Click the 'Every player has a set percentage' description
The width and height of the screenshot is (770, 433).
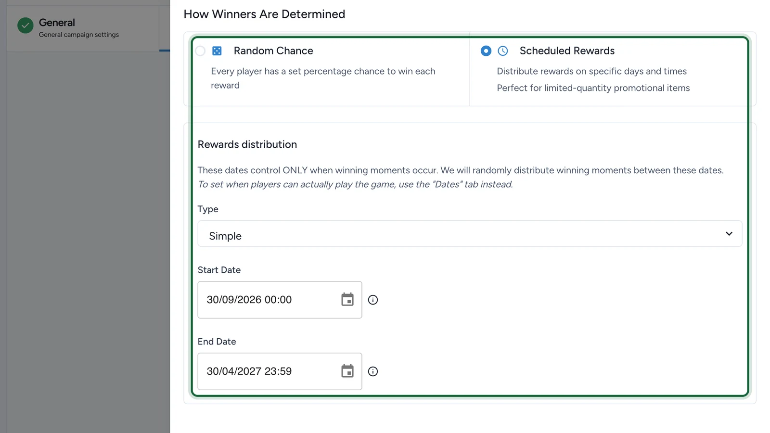click(x=323, y=78)
